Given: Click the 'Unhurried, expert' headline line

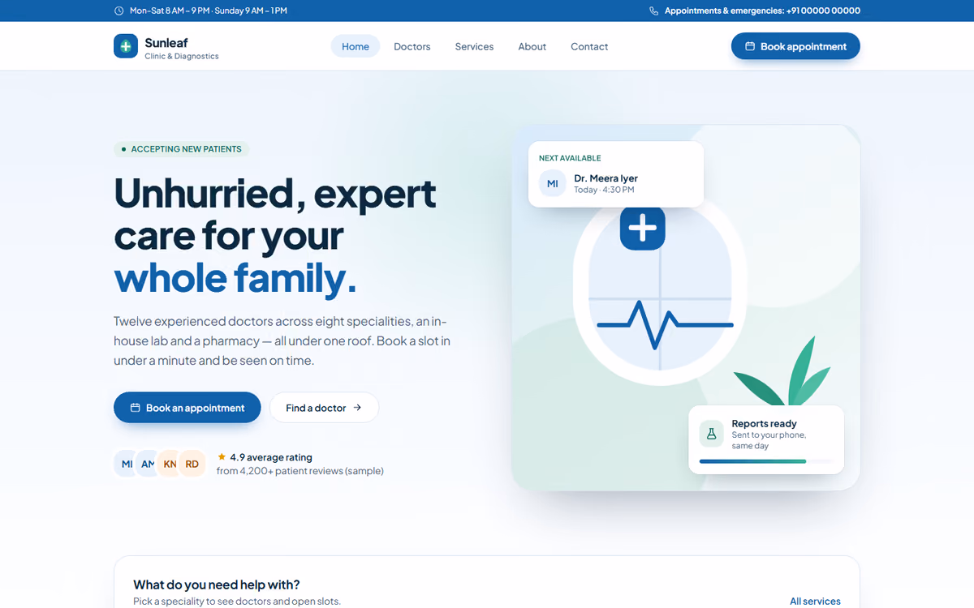Looking at the screenshot, I should pyautogui.click(x=275, y=194).
